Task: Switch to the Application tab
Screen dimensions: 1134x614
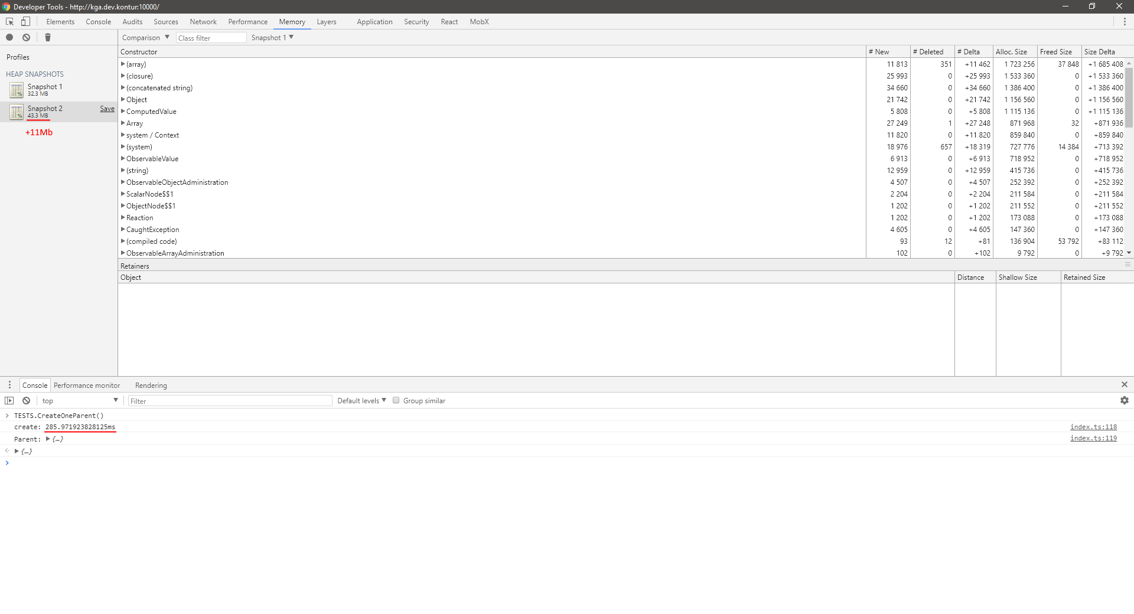Action: tap(374, 22)
